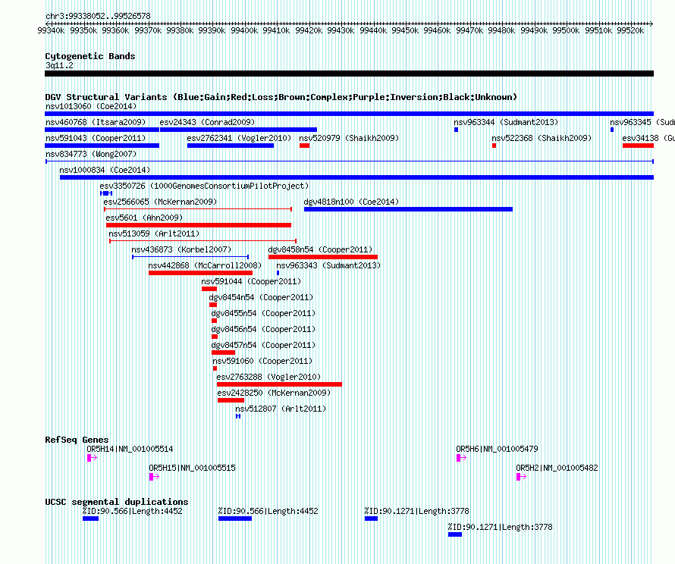Click the nsv442868 red loss bar
The height and width of the screenshot is (564, 675).
point(201,273)
